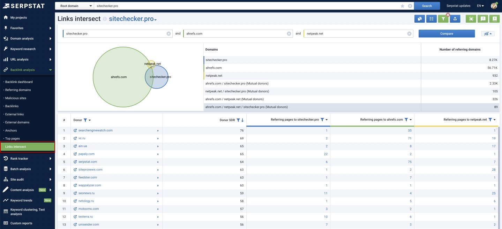
Task: Click the green bug report spider icon
Action: (x=471, y=19)
